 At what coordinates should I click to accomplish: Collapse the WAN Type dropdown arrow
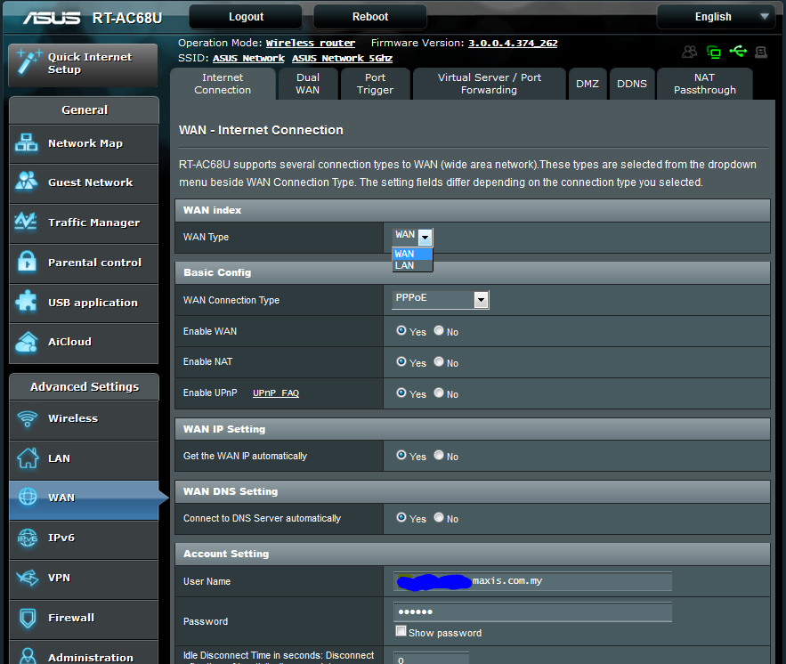(x=425, y=237)
